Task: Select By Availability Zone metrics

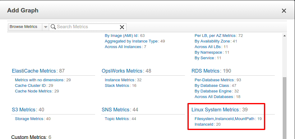Action: tap(212, 41)
